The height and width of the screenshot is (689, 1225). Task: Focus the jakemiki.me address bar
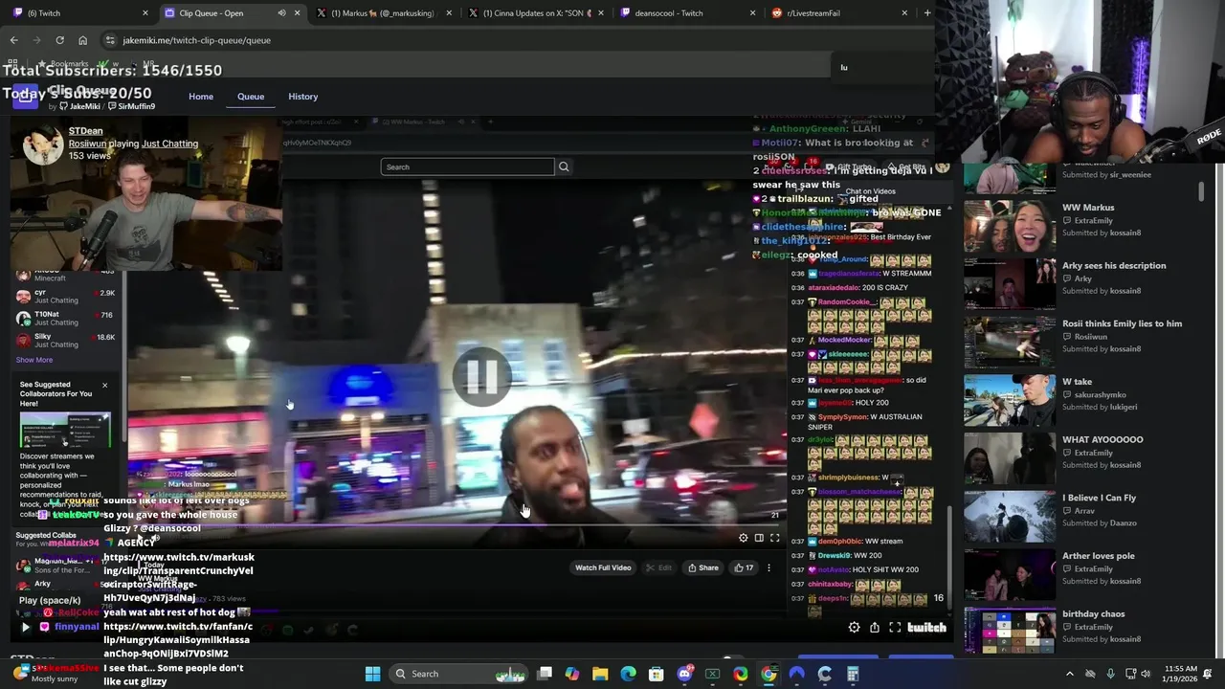coord(517,40)
